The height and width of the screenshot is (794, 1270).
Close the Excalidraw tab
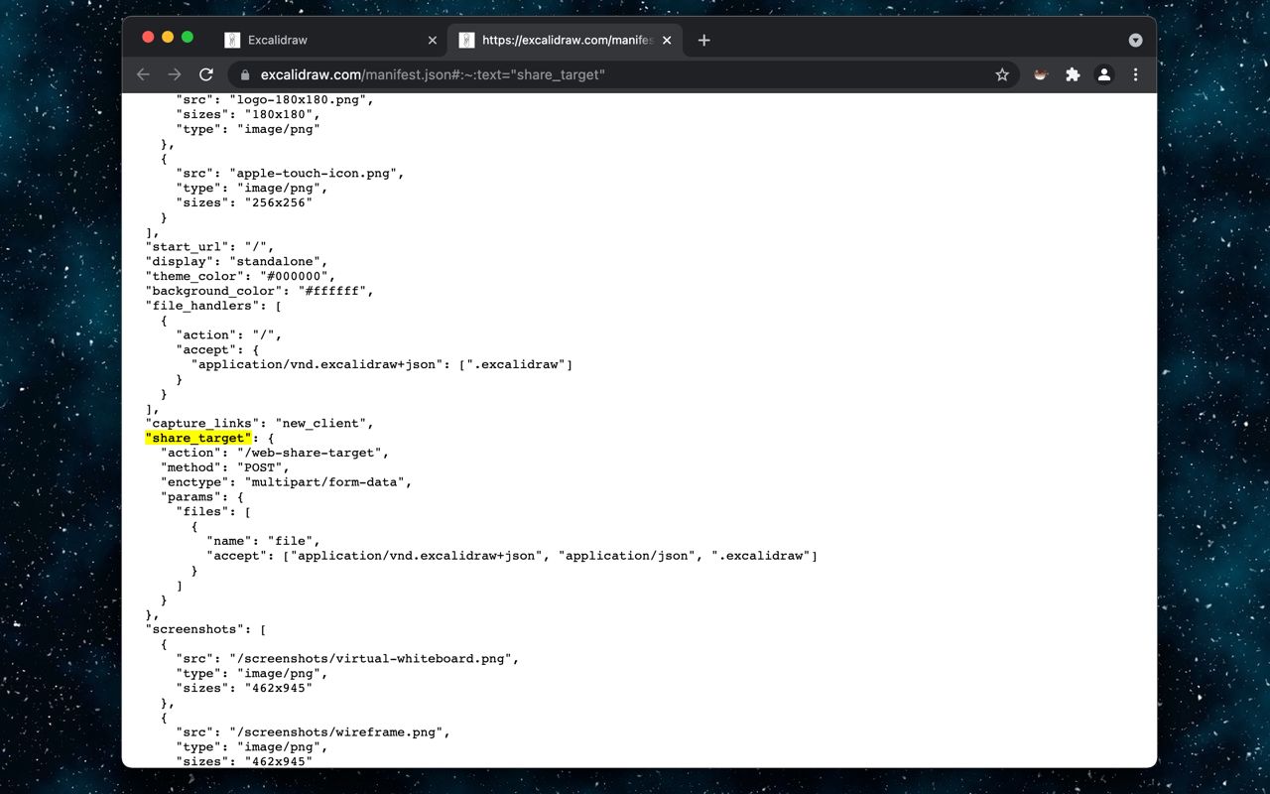433,41
